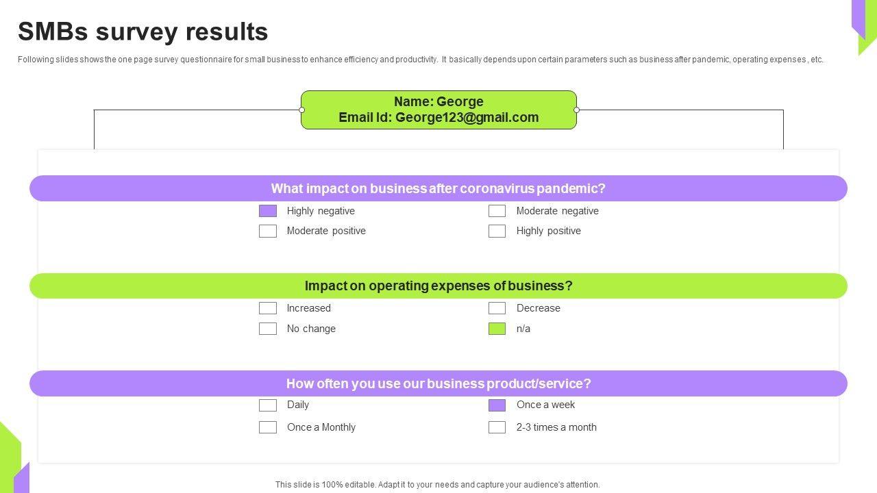Check the Increased option box

click(x=268, y=308)
